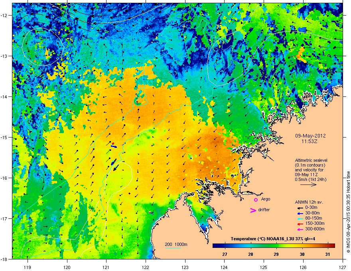Click the longitude axis label '119'
The width and height of the screenshot is (351, 271).
coord(28,267)
